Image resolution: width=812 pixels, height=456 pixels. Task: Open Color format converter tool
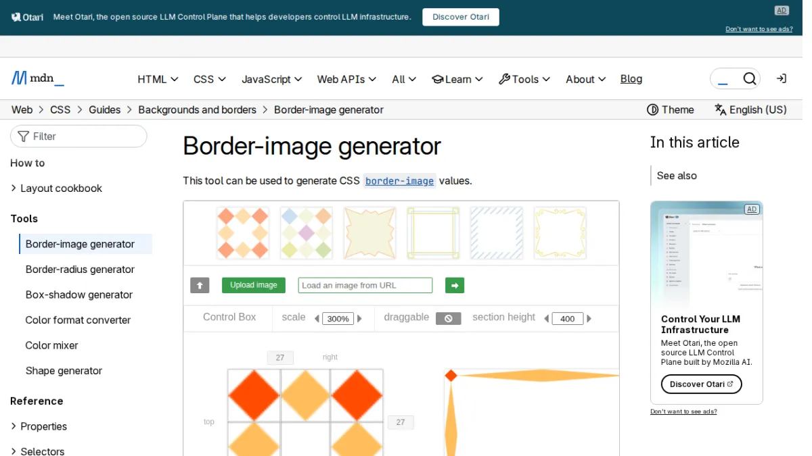point(78,320)
